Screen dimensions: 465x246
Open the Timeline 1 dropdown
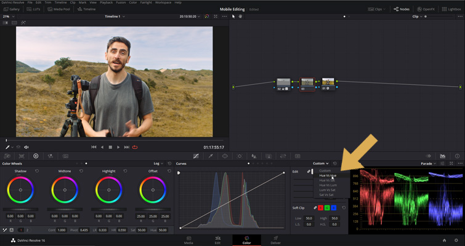[x=115, y=17]
